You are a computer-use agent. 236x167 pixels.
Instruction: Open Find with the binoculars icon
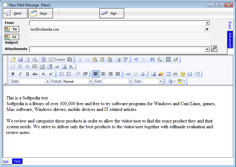coord(152,59)
